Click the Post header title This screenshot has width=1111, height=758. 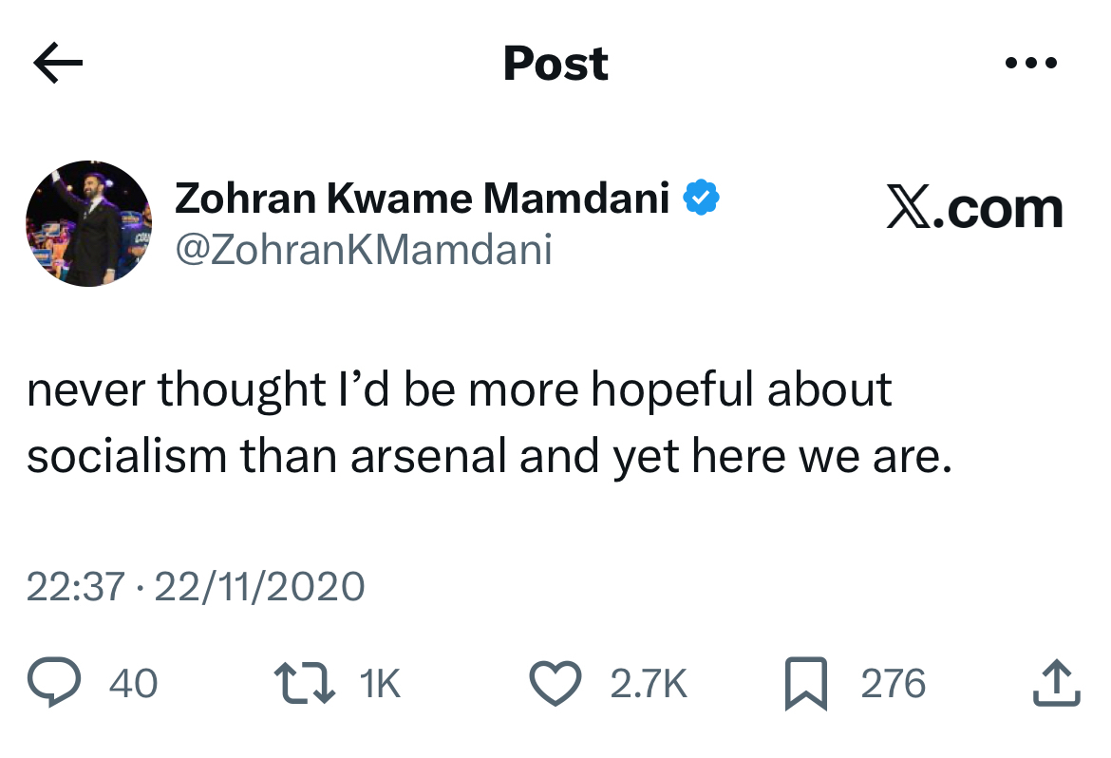tap(555, 64)
